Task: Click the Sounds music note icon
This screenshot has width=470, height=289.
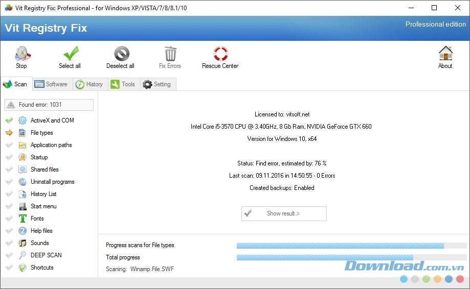Action: 23,243
